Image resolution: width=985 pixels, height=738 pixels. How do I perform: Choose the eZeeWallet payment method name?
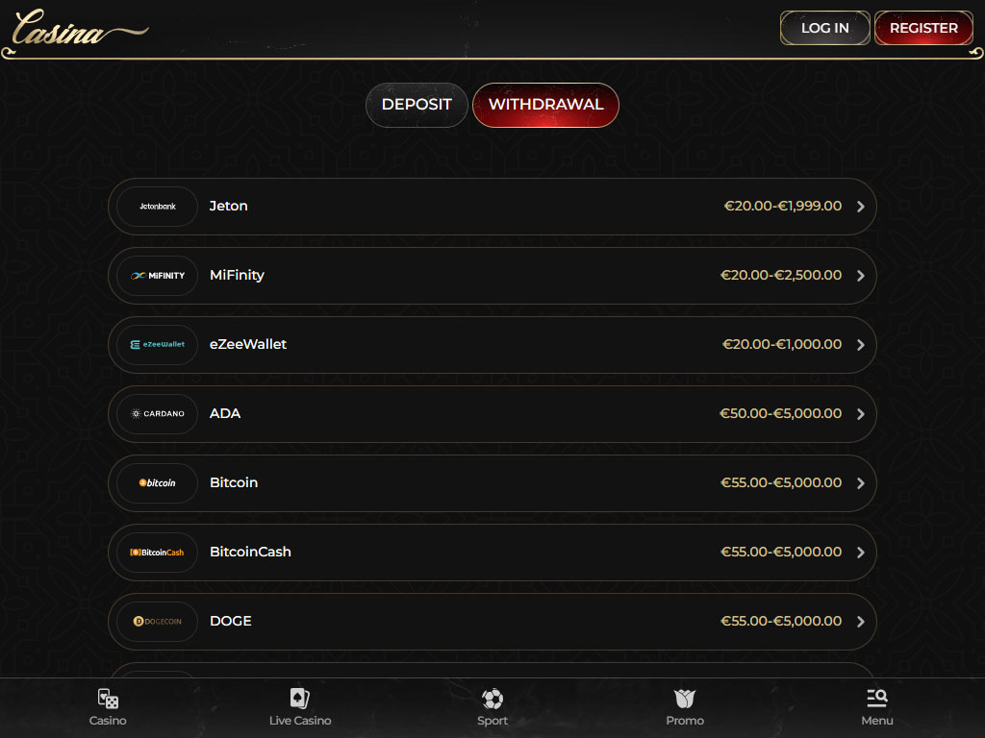(248, 345)
